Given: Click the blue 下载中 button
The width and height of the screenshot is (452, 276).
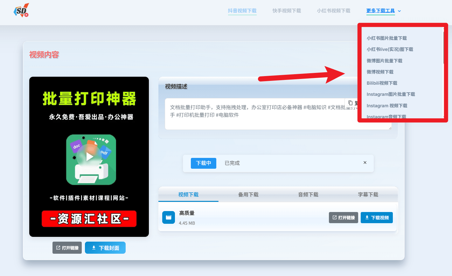Looking at the screenshot, I should [x=203, y=163].
